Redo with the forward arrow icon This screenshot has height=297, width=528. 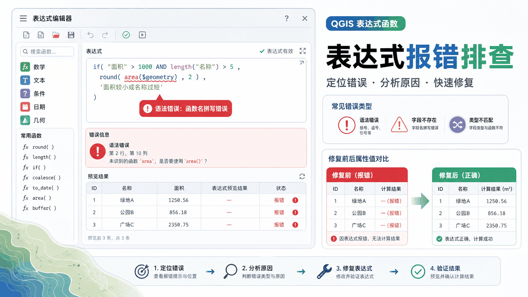(105, 35)
